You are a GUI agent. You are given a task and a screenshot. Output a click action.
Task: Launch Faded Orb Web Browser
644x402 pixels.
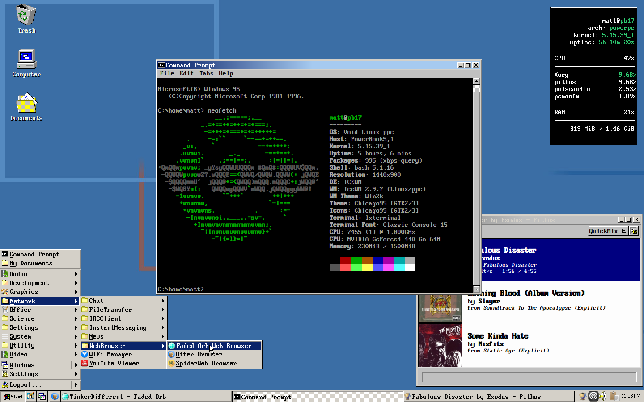214,346
